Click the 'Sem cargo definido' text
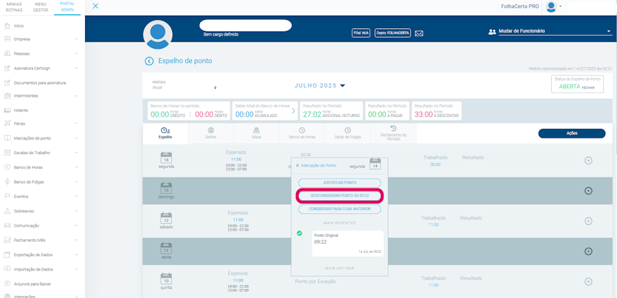Screen dimensions: 617x298 click(221, 34)
